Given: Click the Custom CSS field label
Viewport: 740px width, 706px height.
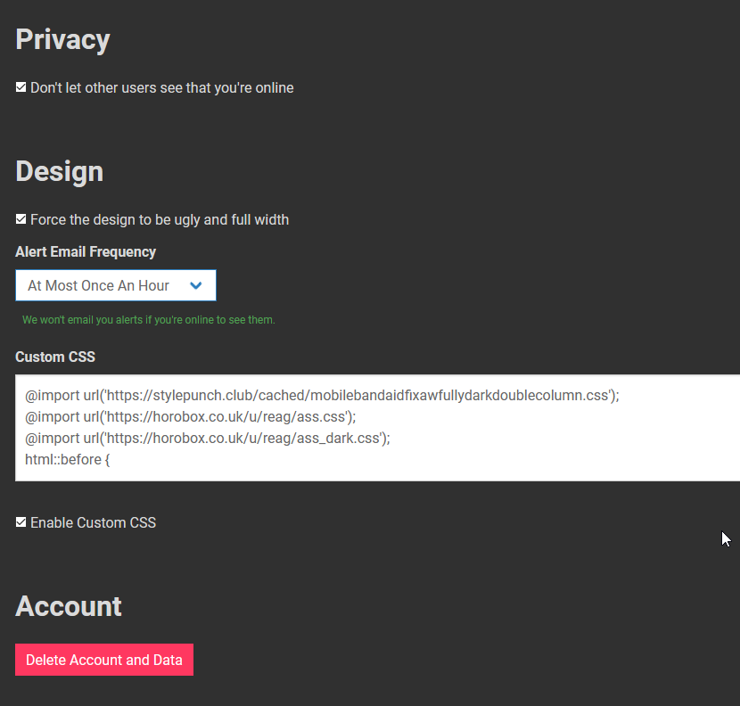Looking at the screenshot, I should tap(55, 357).
